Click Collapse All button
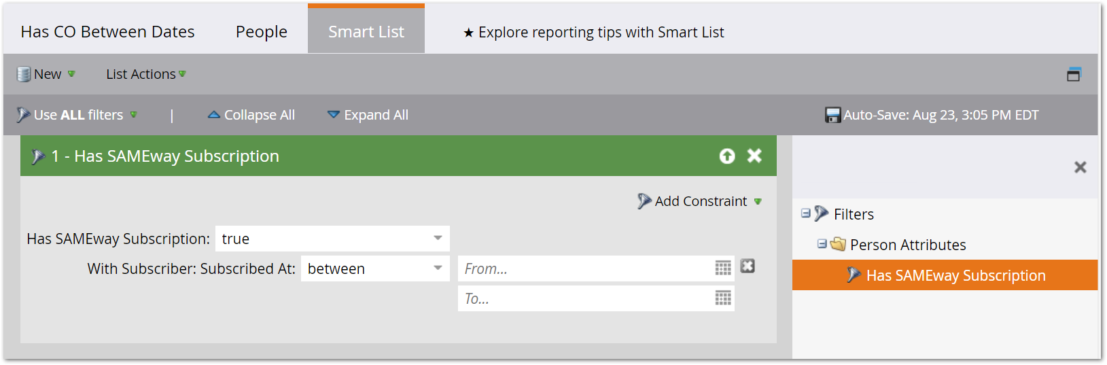Viewport: 1107px width, 365px height. tap(251, 115)
